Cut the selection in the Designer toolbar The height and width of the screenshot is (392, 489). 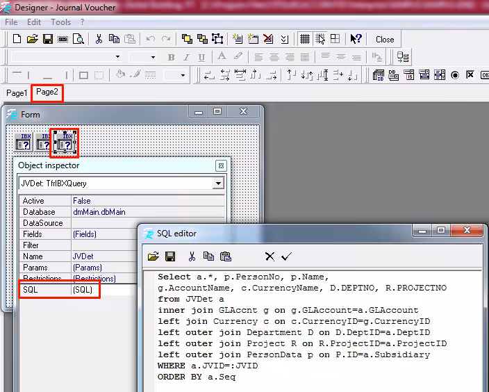coord(99,39)
